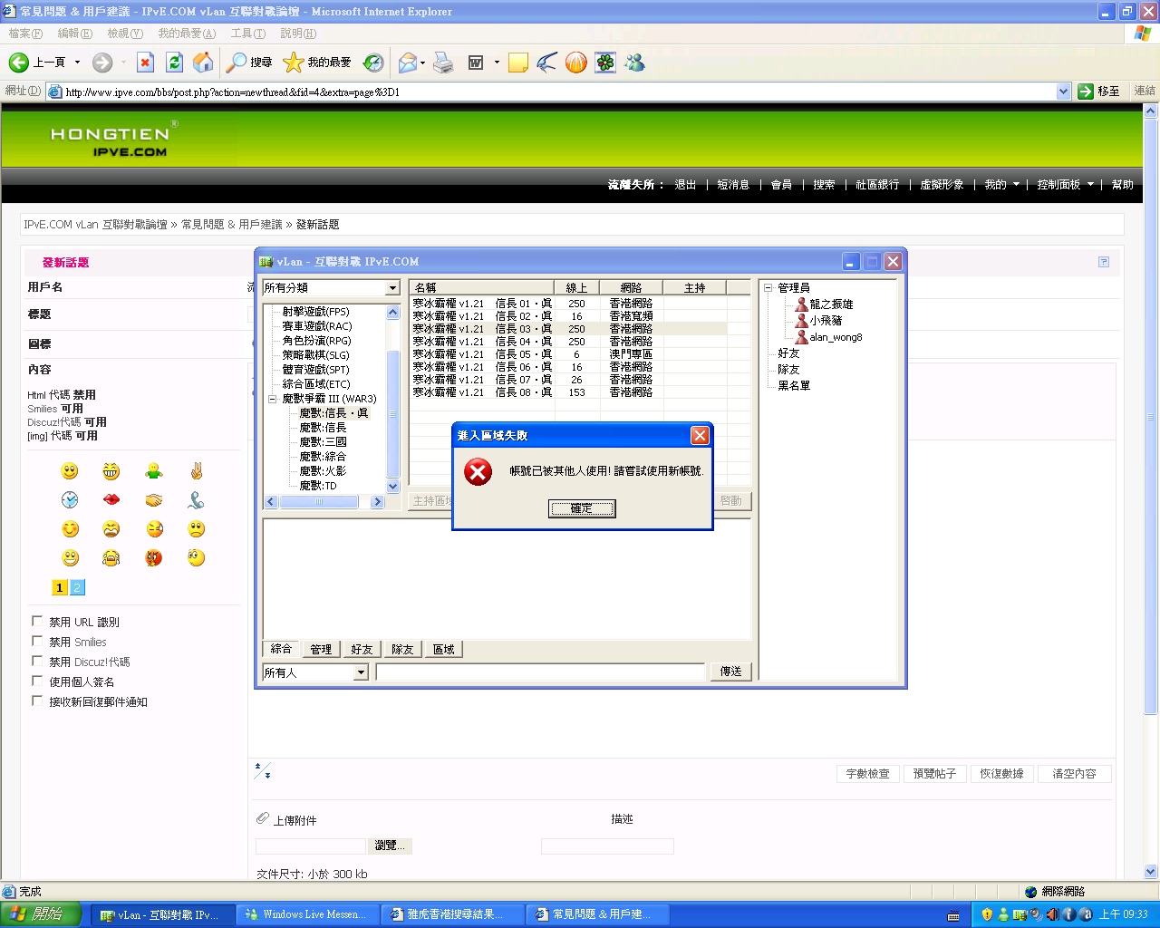
Task: Launch Winamp via its toolbar icon
Action: (575, 63)
